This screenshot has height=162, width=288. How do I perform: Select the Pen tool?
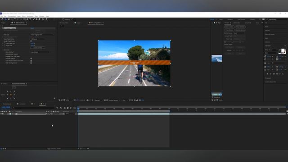pos(27,19)
